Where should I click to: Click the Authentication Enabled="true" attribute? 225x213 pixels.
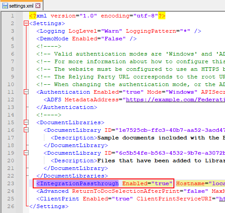118,92
